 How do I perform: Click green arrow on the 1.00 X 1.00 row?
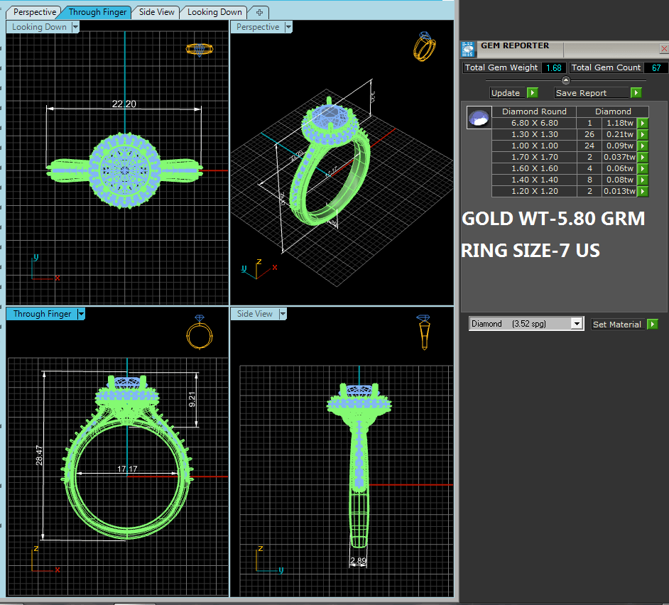(642, 146)
